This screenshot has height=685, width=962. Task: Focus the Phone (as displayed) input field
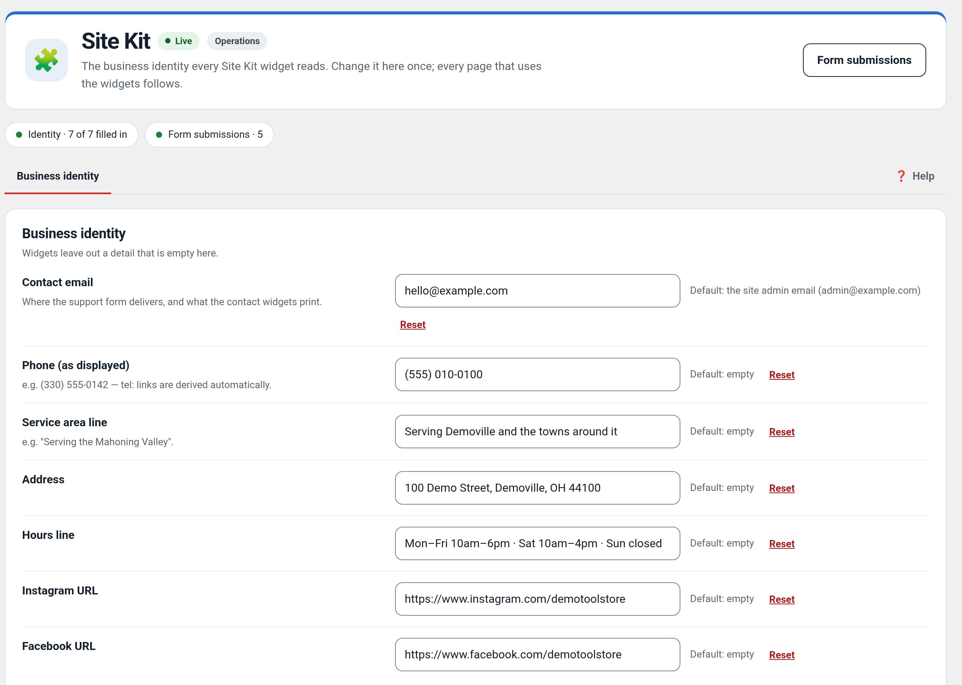coord(537,374)
